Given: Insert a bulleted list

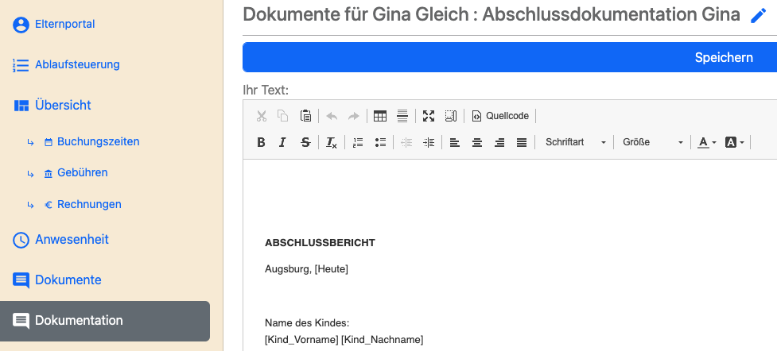Looking at the screenshot, I should coord(380,142).
